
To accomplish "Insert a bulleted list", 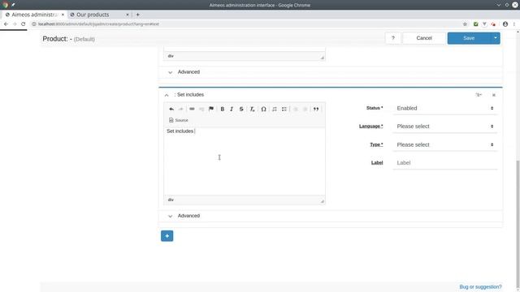I will (284, 109).
